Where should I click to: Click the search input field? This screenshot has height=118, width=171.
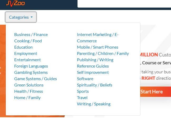[124, 3]
